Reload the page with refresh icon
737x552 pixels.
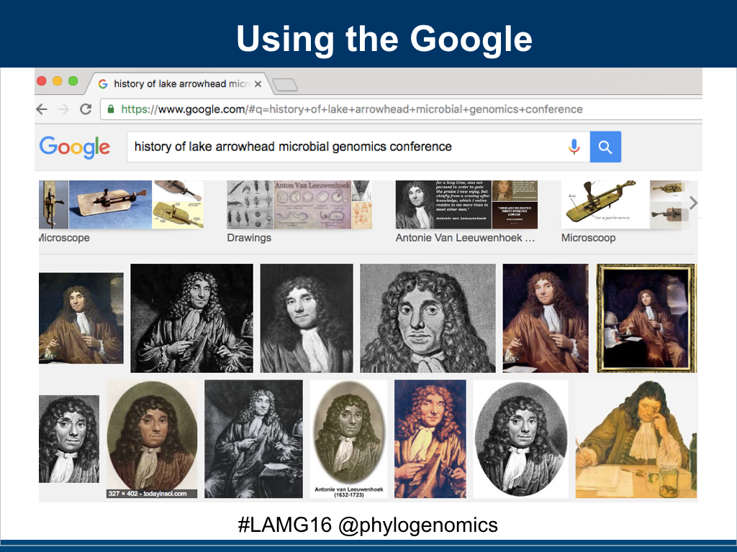[x=86, y=109]
